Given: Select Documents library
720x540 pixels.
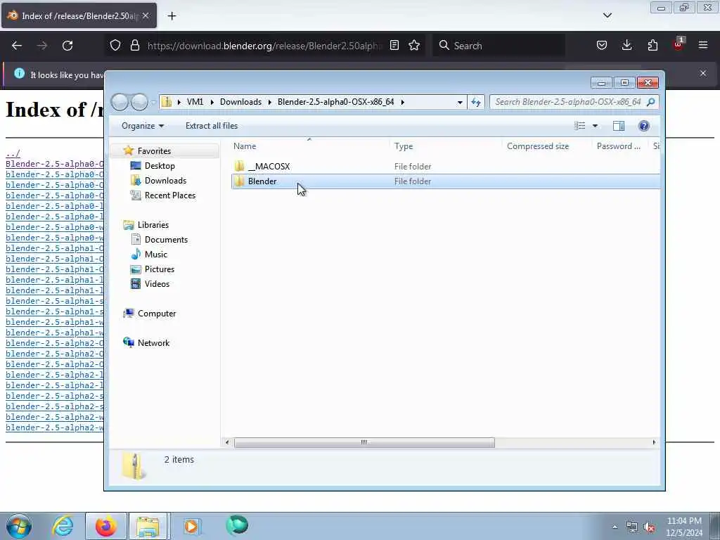Looking at the screenshot, I should pos(166,240).
